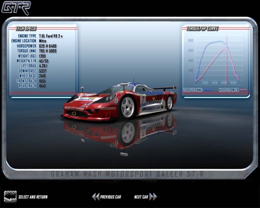Select the Tech Specs panel header
The height and width of the screenshot is (208, 260).
tap(26, 29)
